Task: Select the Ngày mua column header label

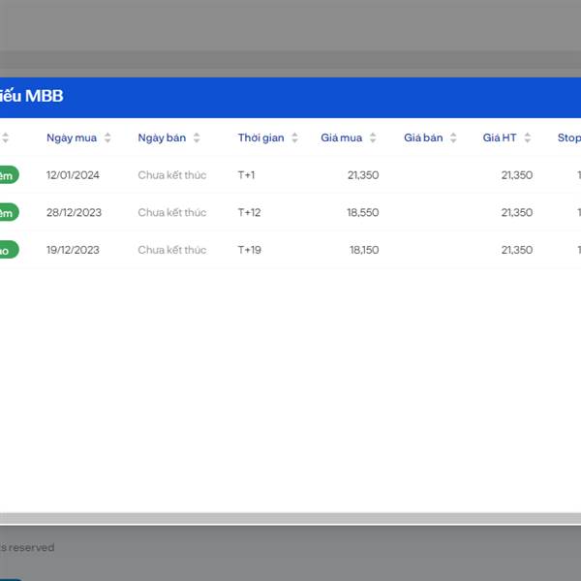Action: tap(72, 138)
